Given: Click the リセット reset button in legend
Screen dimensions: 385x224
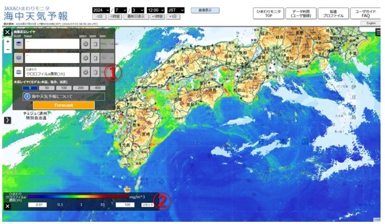Looking at the screenshot, I should point(147,205).
